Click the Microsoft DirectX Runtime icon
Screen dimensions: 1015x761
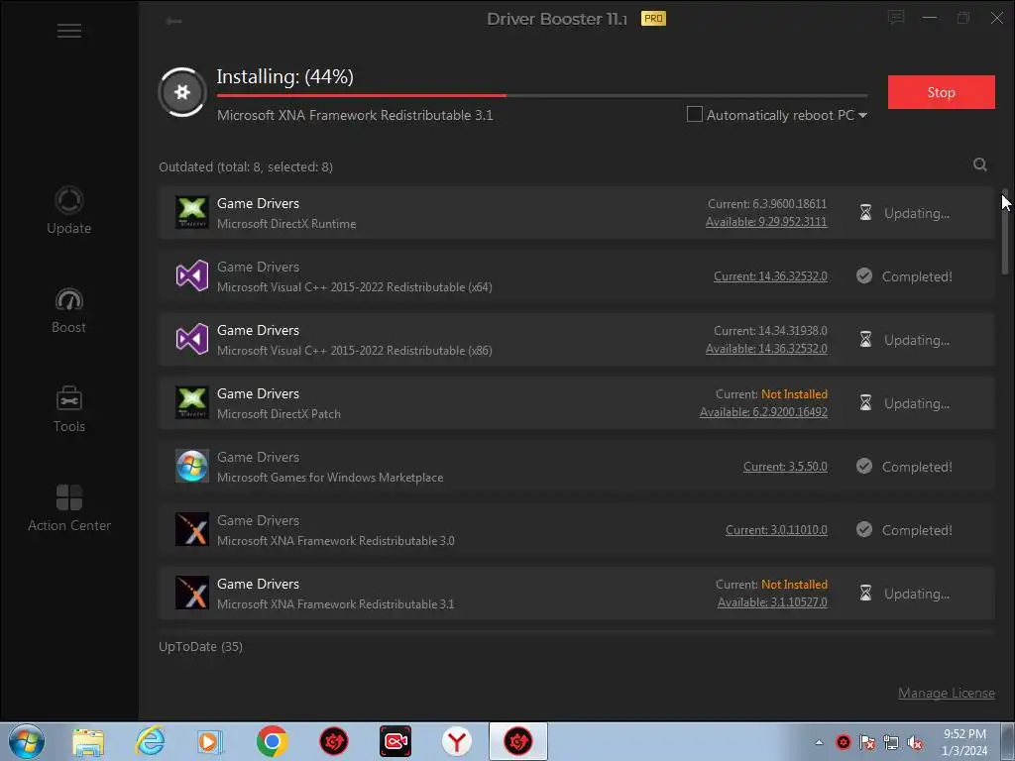(x=192, y=212)
